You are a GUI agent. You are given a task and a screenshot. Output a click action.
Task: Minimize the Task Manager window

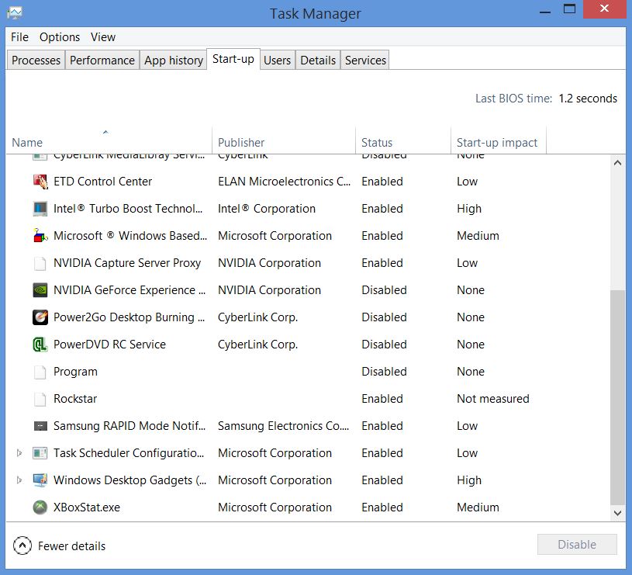point(545,12)
